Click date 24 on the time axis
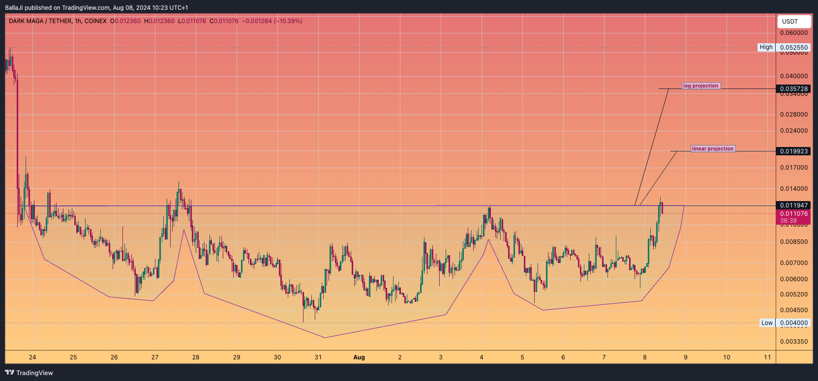This screenshot has width=818, height=381. [x=32, y=357]
